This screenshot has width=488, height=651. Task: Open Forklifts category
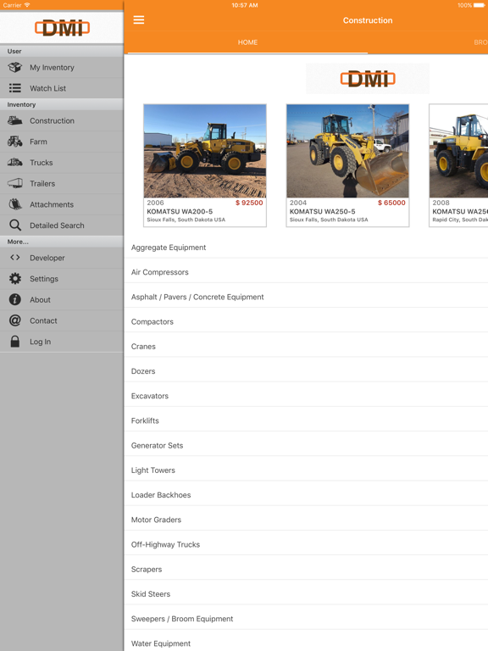306,420
